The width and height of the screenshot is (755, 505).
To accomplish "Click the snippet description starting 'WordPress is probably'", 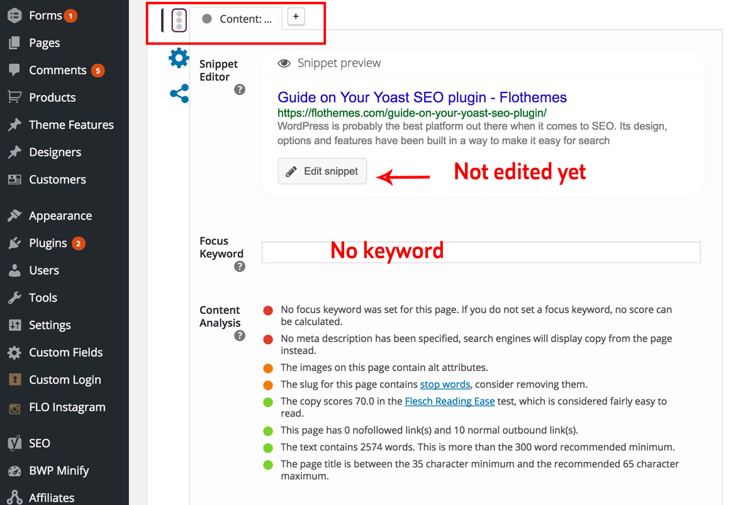I will coord(472,133).
